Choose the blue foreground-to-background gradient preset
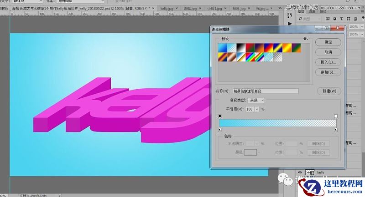Viewport: 365px width, 197px height. (223, 48)
